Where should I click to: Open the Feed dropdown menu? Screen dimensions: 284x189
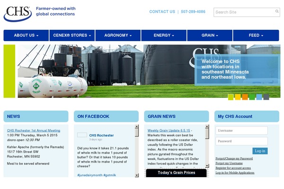[256, 35]
